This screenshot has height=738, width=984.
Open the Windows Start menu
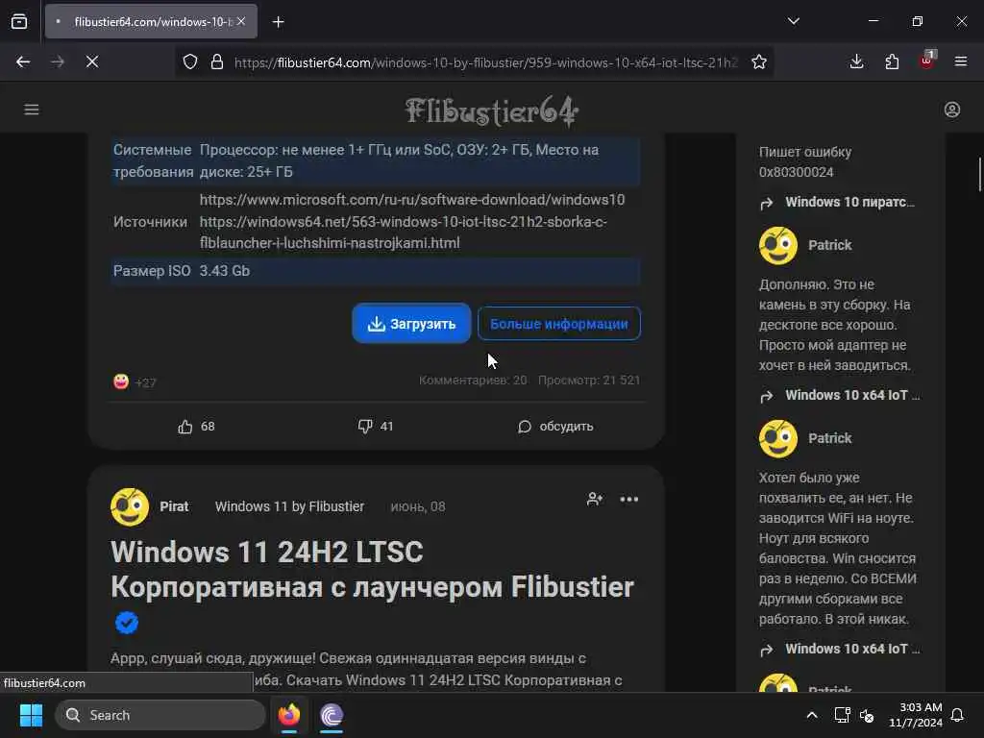[x=31, y=715]
